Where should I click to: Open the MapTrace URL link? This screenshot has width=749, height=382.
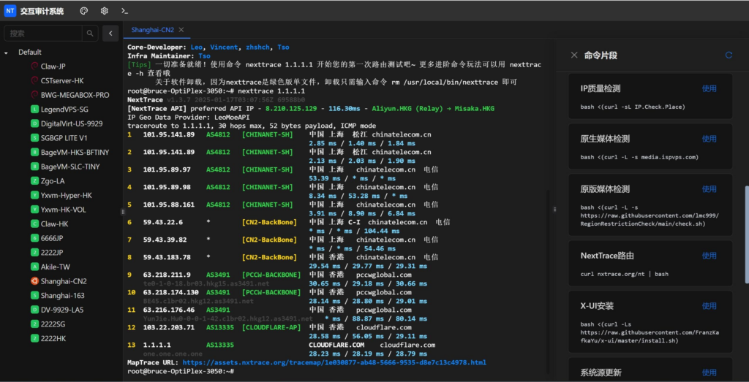click(334, 362)
